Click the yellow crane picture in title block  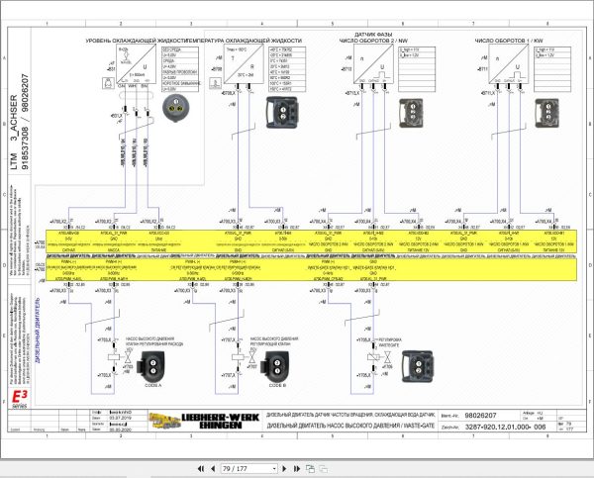tap(164, 421)
